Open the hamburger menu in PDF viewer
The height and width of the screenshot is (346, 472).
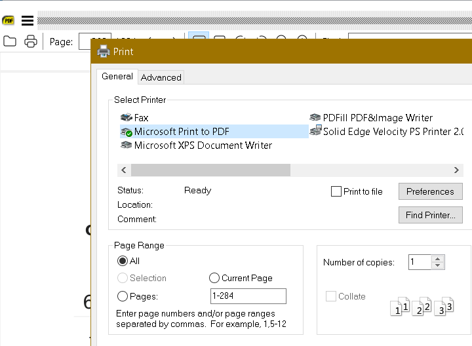coord(28,20)
